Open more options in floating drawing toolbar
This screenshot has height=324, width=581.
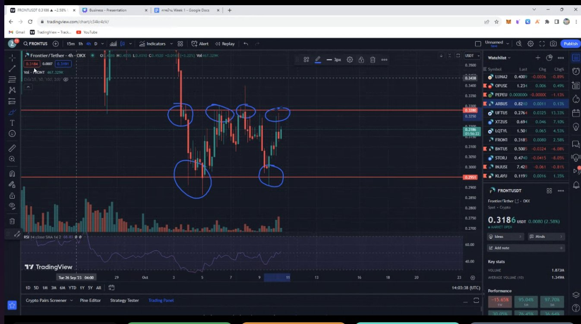coord(384,59)
